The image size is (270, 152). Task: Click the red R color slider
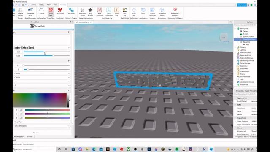click(x=47, y=110)
